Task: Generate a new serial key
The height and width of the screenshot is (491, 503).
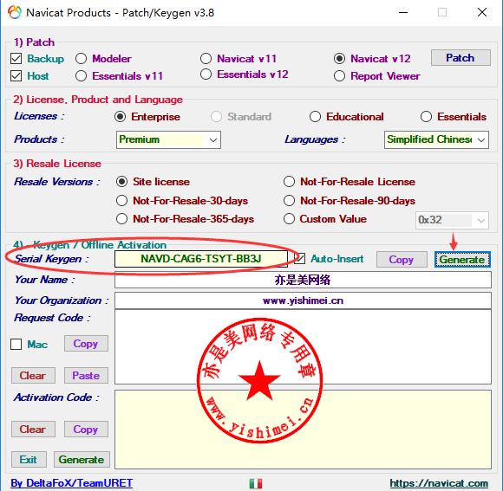Action: pos(462,260)
